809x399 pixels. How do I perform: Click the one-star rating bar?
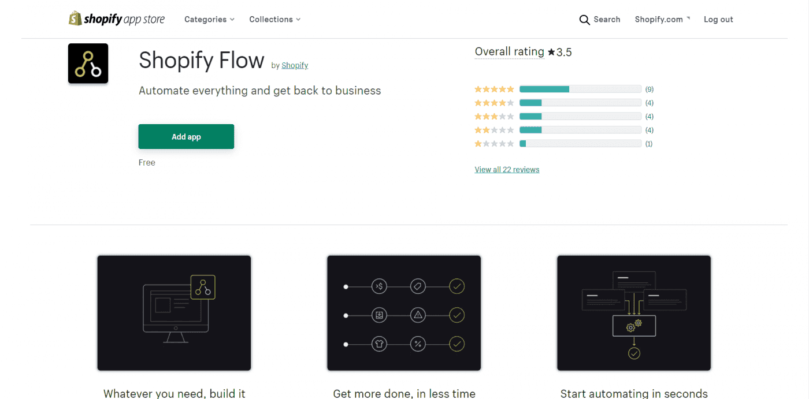[x=580, y=144]
